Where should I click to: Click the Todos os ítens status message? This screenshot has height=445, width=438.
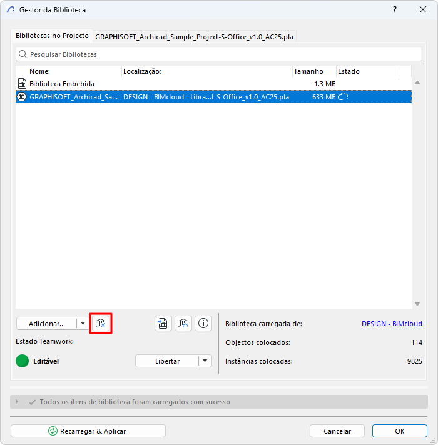[135, 402]
